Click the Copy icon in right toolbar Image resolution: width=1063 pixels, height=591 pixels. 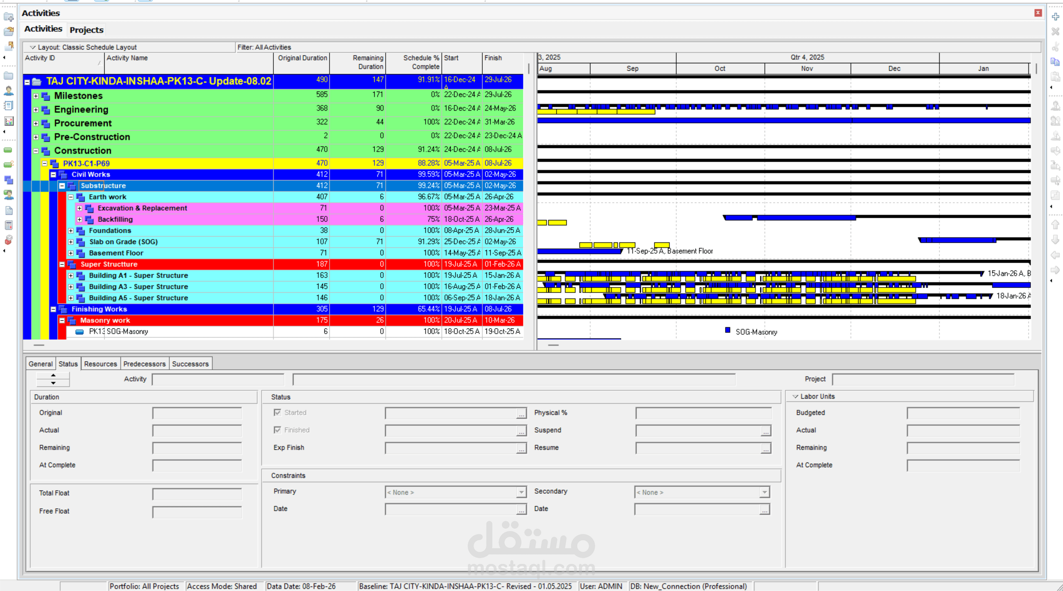point(1056,62)
